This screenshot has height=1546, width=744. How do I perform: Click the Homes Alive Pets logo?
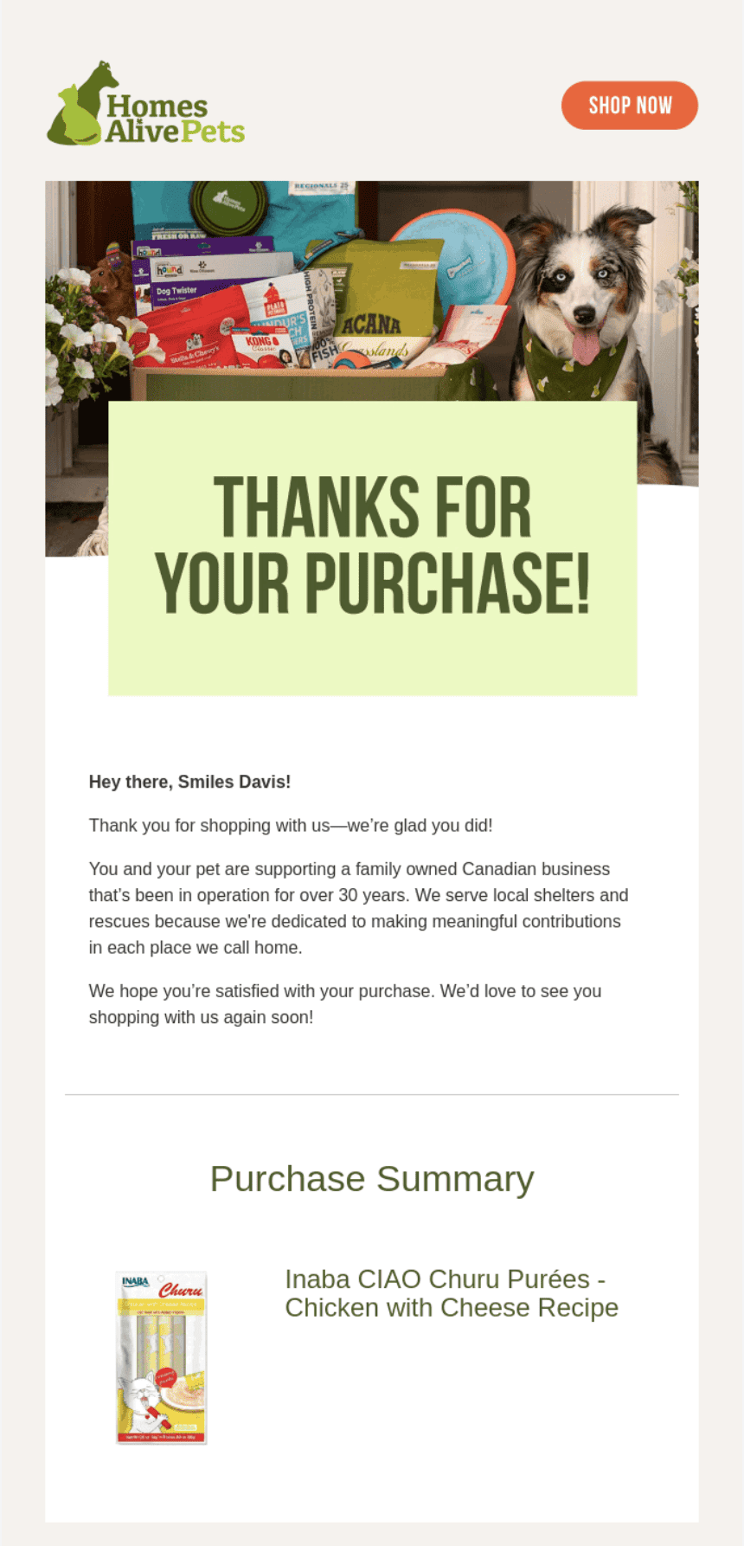[147, 104]
